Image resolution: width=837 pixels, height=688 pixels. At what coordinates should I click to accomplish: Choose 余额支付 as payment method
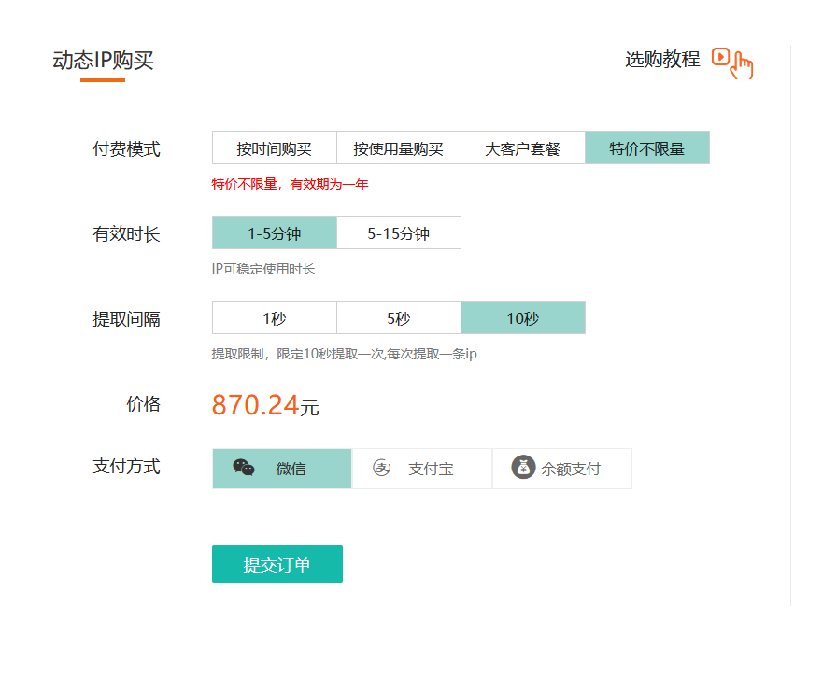pyautogui.click(x=562, y=469)
